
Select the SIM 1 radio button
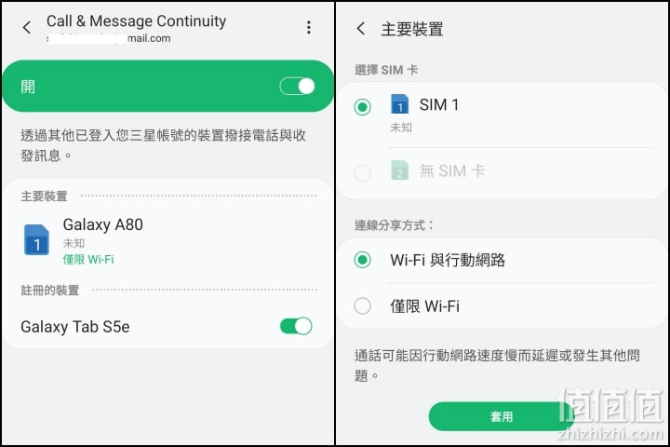coord(362,107)
